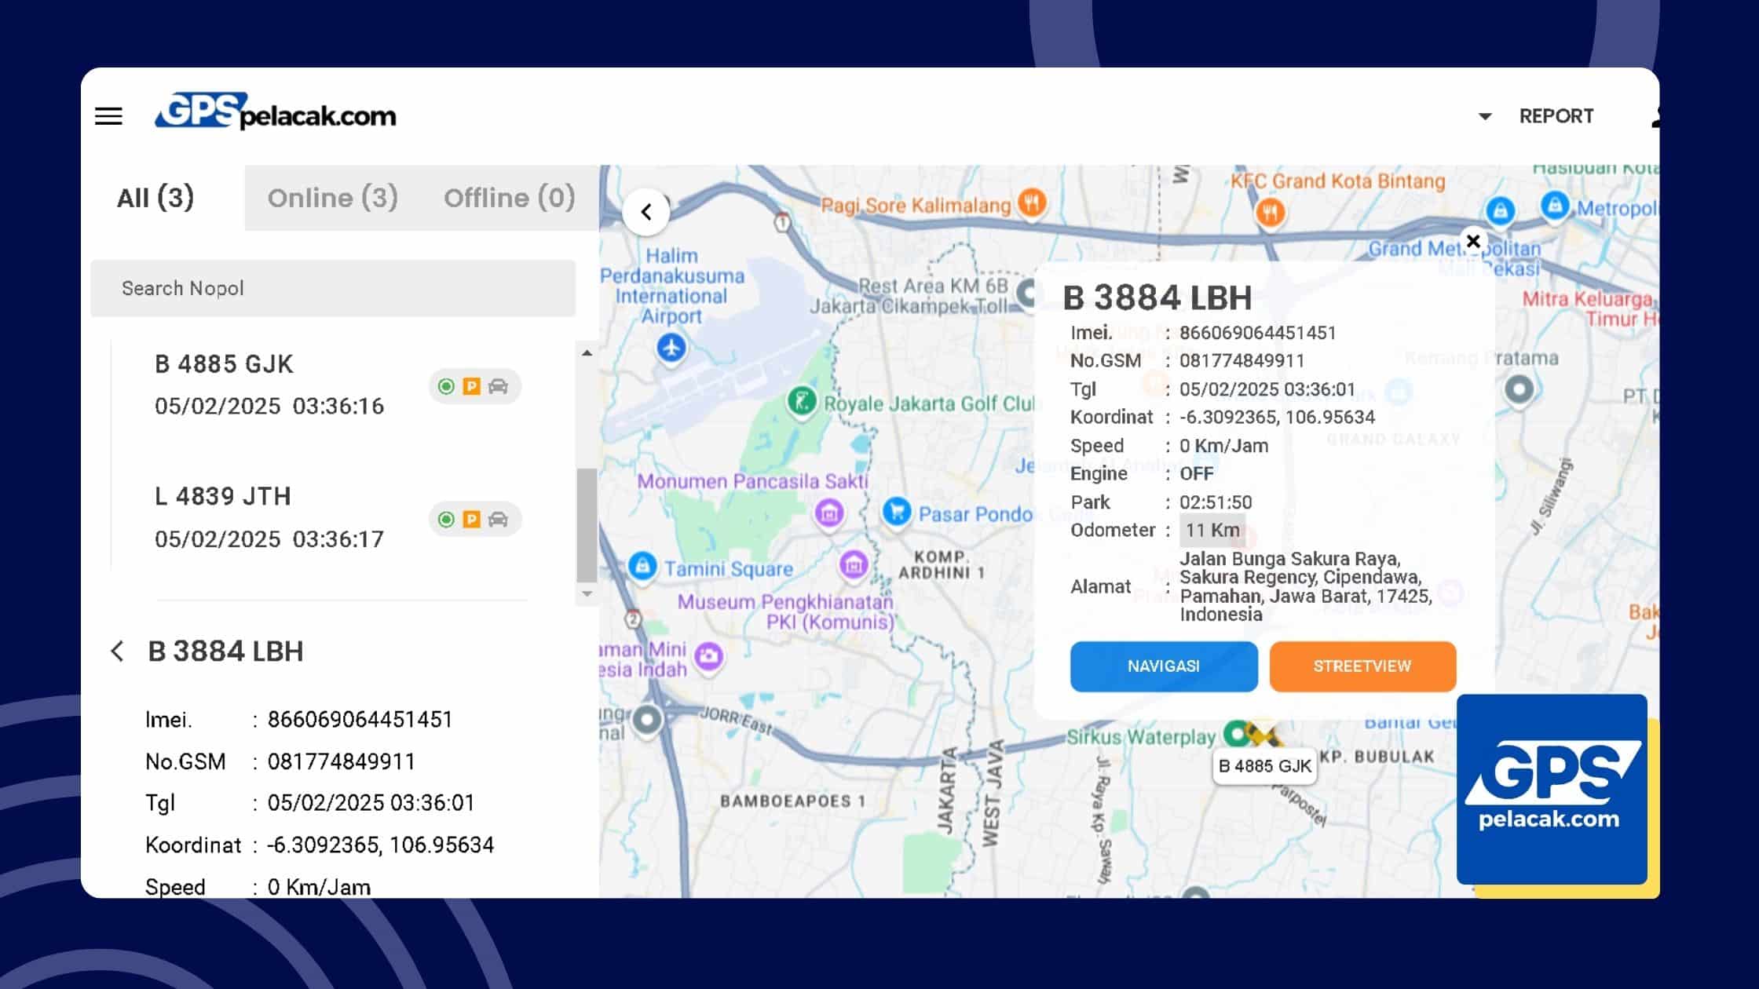Click green online status icon for L 4839 JTH
The image size is (1759, 989).
pos(446,519)
